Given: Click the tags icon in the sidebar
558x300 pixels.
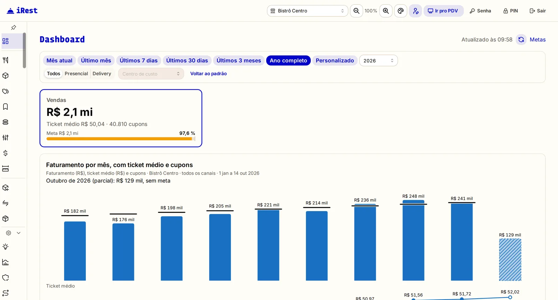Looking at the screenshot, I should click(6, 91).
